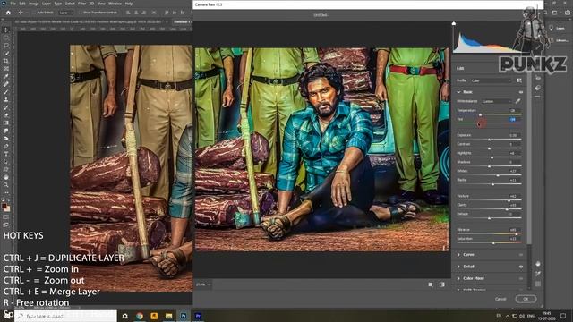
Task: Click Cancel in Camera Raw dialog
Action: click(500, 299)
